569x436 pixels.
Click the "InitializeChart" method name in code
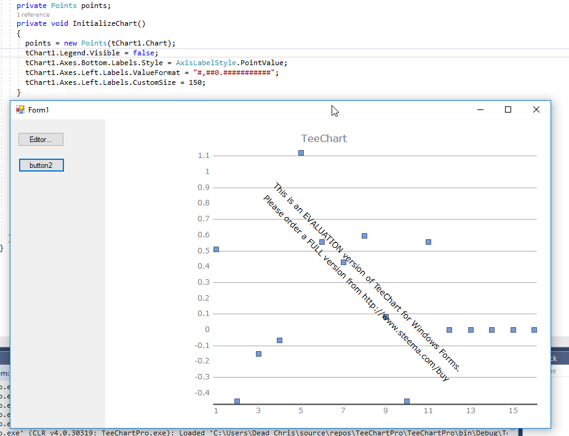pyautogui.click(x=105, y=23)
